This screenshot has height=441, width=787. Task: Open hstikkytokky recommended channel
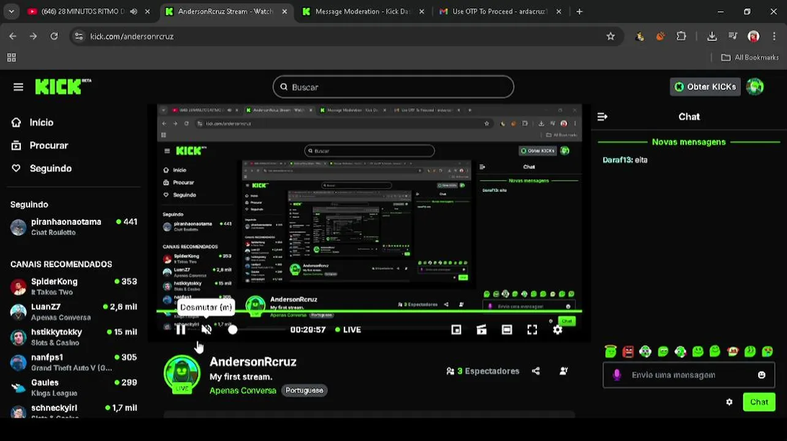click(74, 337)
